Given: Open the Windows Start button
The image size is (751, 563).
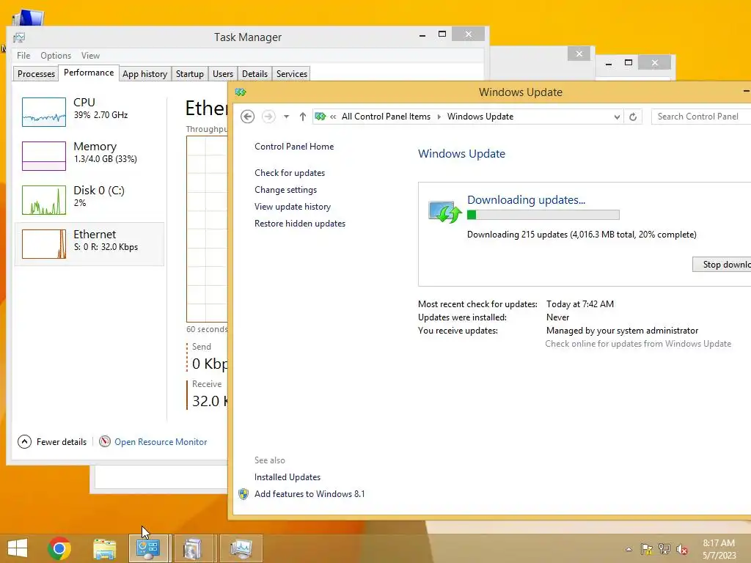Looking at the screenshot, I should pyautogui.click(x=18, y=548).
